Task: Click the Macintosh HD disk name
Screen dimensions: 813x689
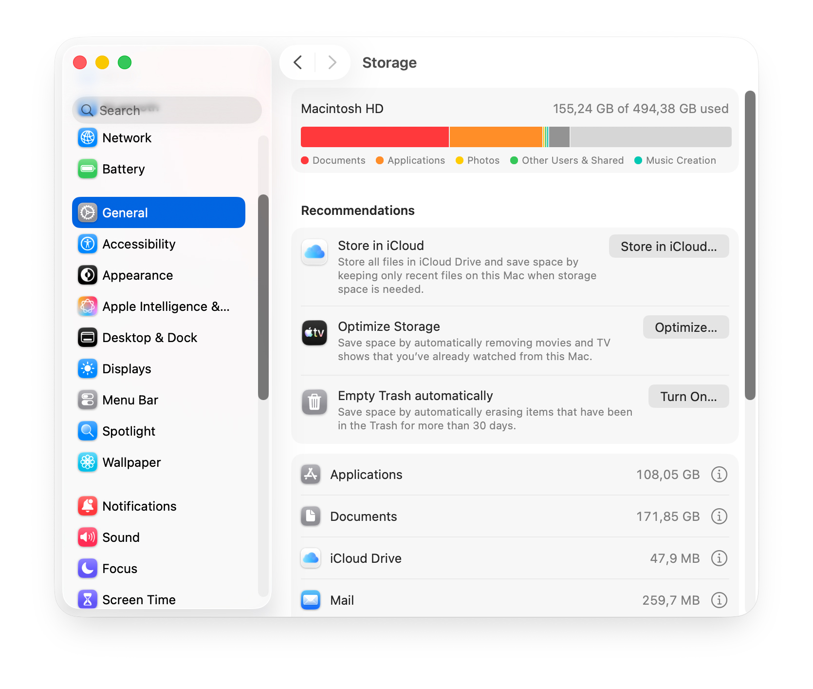Action: (342, 109)
